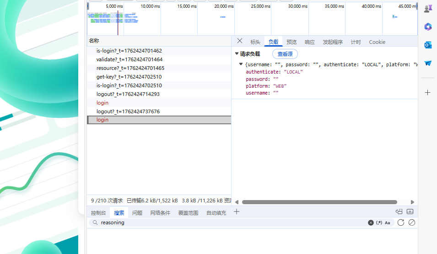Open the chess-piece games sidebar icon
This screenshot has width=437, height=254.
(428, 8)
